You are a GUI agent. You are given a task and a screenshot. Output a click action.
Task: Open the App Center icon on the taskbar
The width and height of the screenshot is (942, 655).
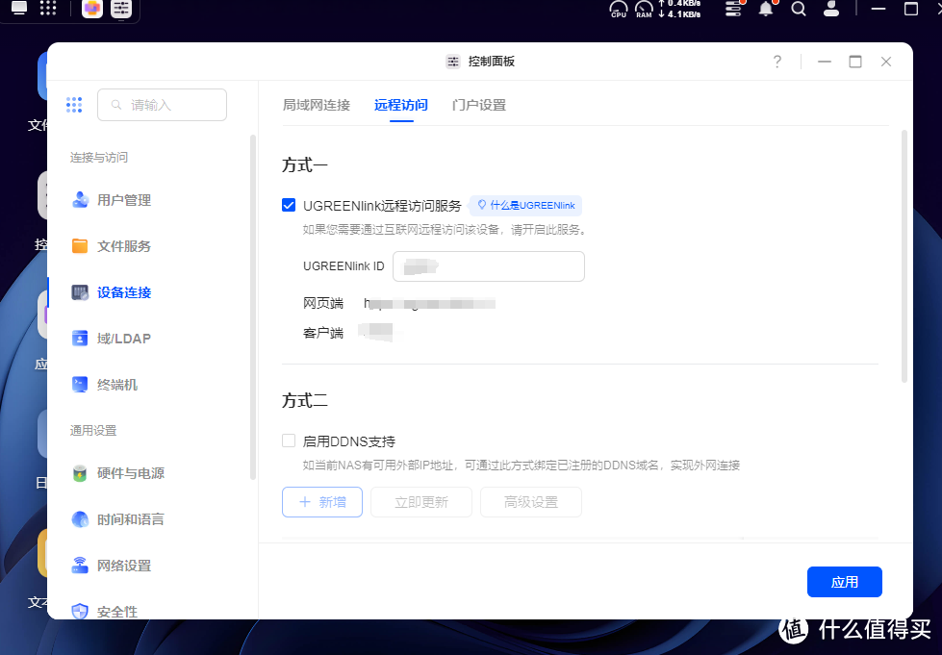[x=92, y=10]
